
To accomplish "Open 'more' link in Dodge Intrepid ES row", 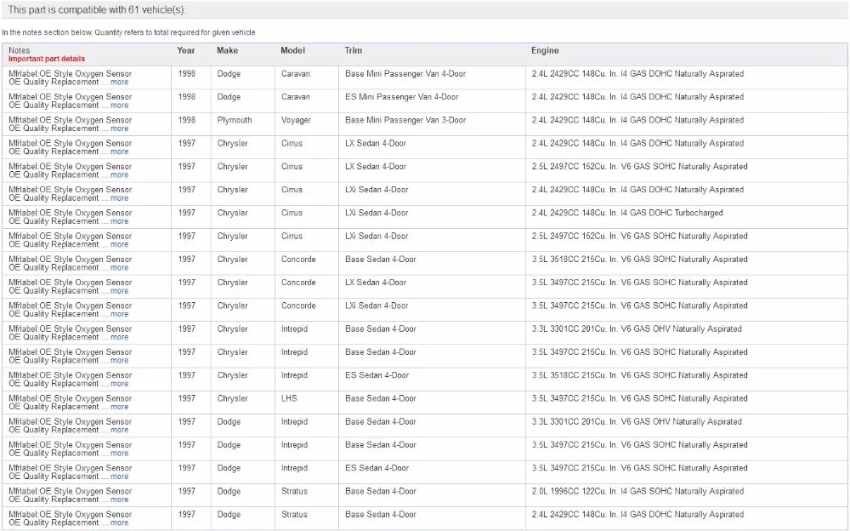I will [119, 477].
